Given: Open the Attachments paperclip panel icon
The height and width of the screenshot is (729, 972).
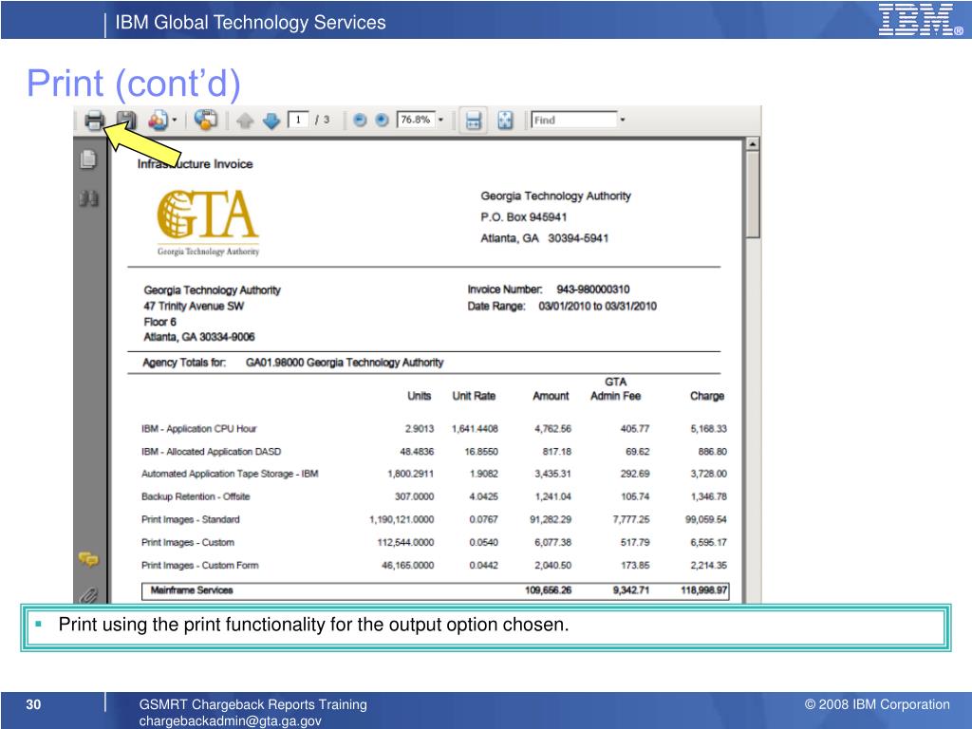Looking at the screenshot, I should (x=88, y=595).
